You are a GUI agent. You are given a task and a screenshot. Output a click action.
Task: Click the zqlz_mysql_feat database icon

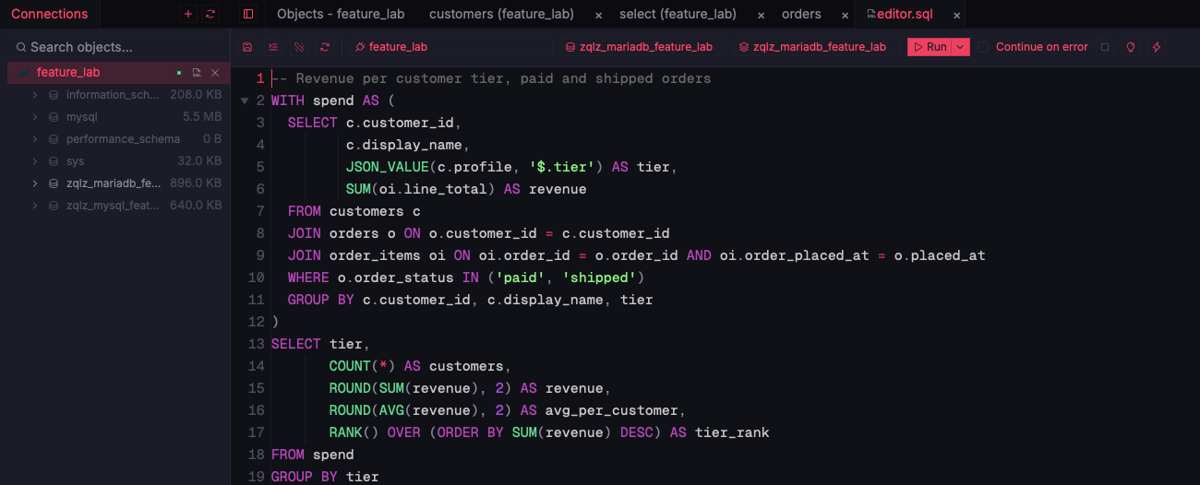click(x=54, y=206)
